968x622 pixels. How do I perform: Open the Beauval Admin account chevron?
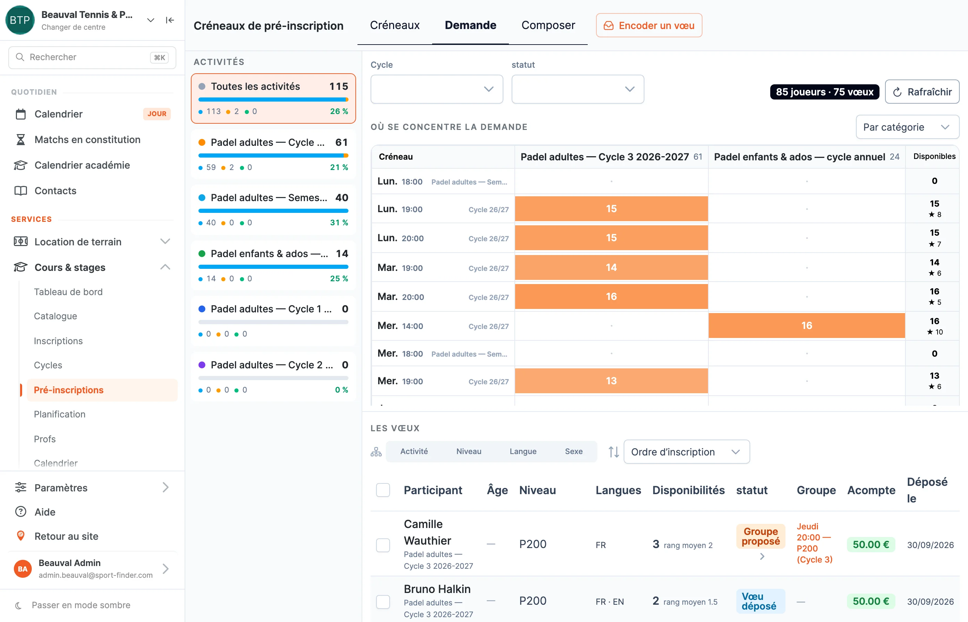tap(165, 569)
